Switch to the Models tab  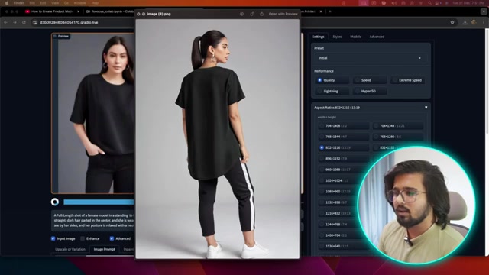click(x=355, y=37)
